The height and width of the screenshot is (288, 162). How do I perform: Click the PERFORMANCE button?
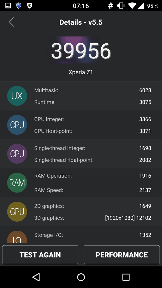[122, 255]
